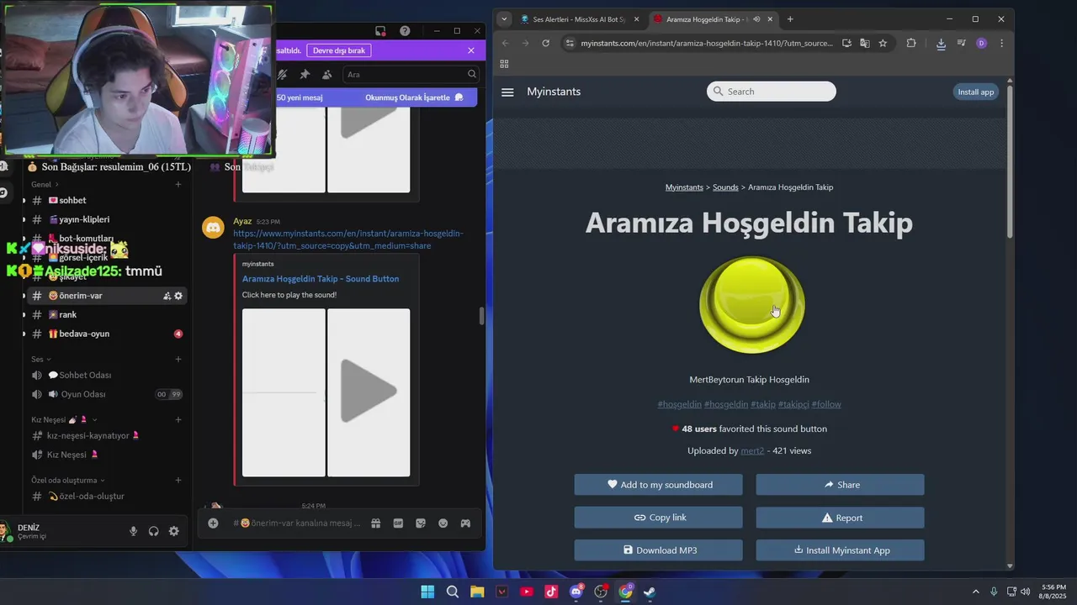Click Install app button on Myinstants

tap(976, 92)
